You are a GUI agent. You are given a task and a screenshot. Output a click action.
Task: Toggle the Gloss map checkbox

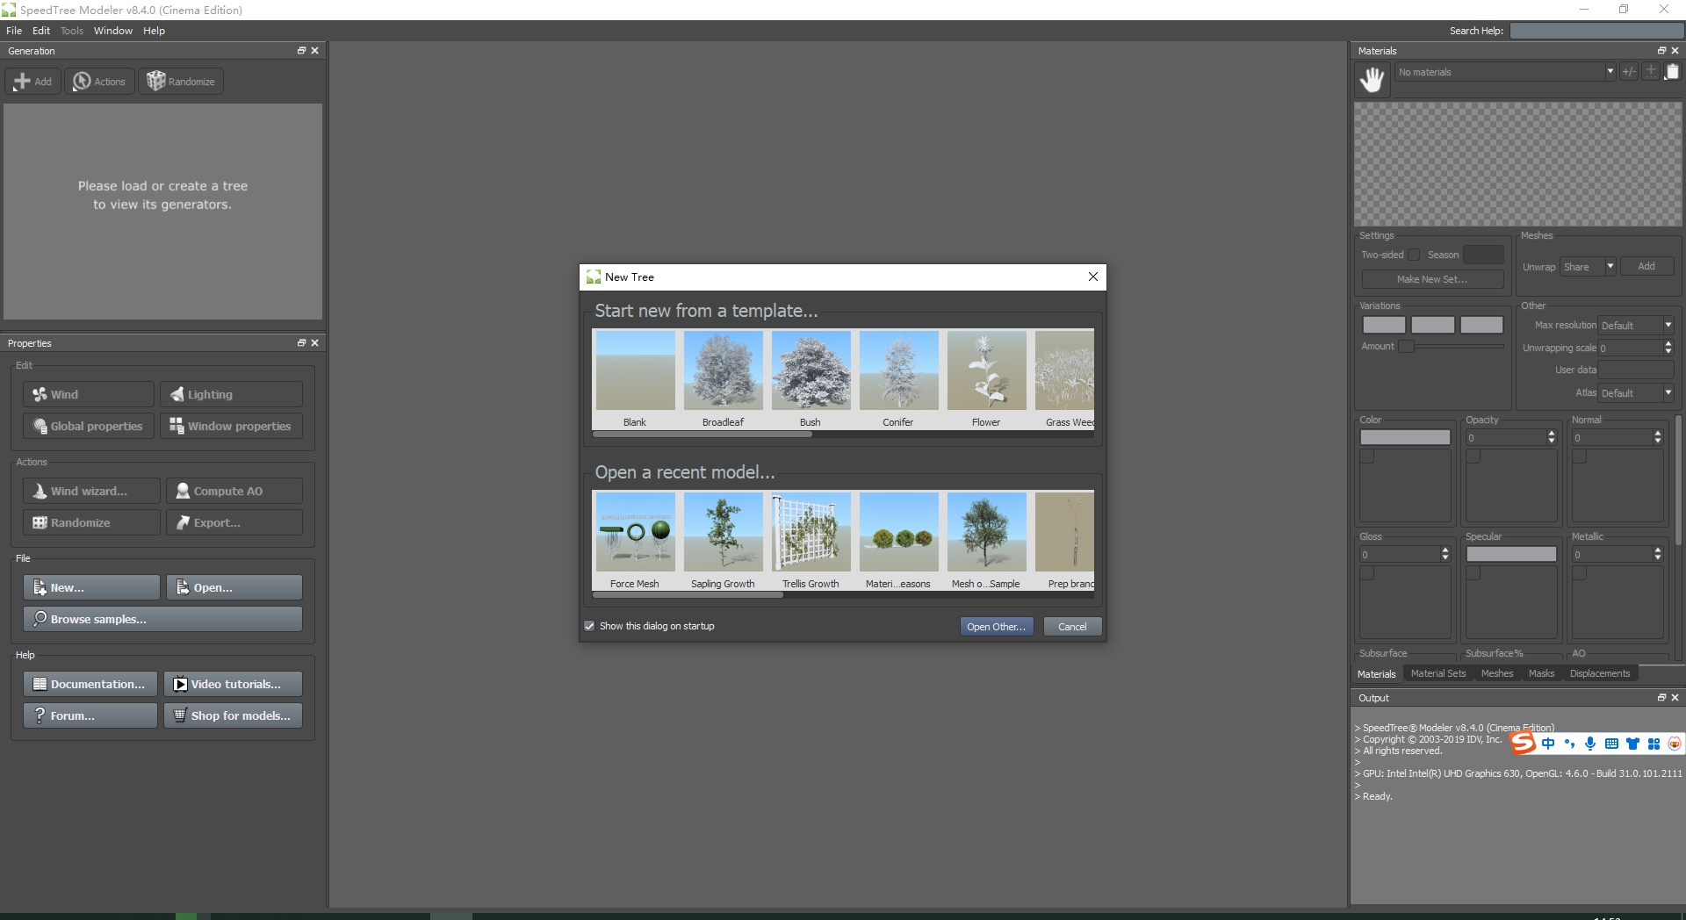[1367, 573]
